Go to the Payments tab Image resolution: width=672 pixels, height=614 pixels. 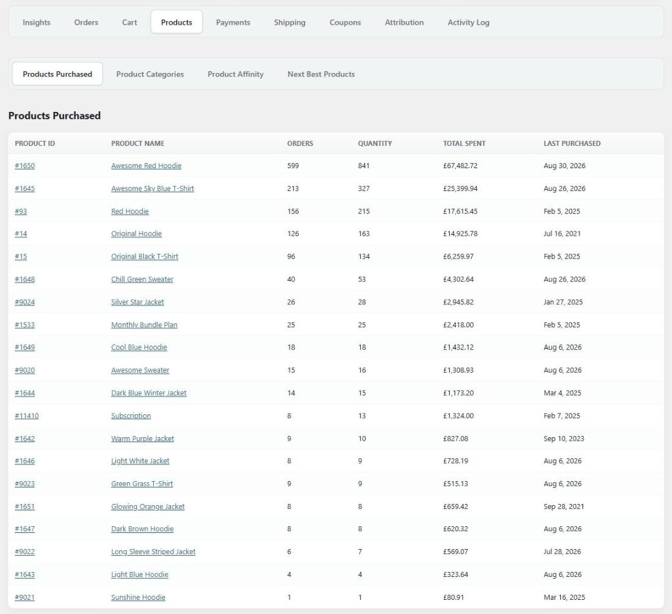233,22
